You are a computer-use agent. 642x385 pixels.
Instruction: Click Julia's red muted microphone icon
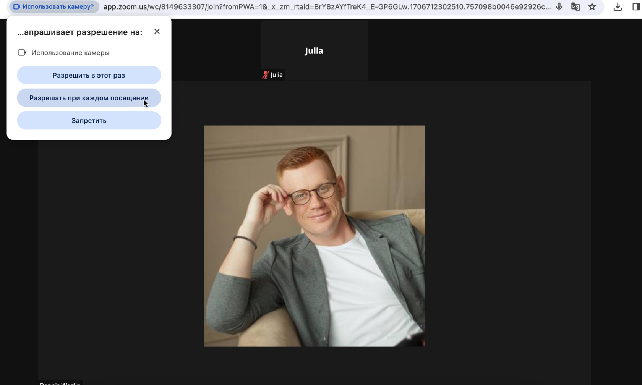point(265,75)
